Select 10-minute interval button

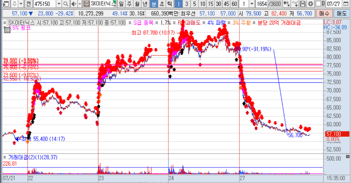pyautogui.click(x=203, y=4)
